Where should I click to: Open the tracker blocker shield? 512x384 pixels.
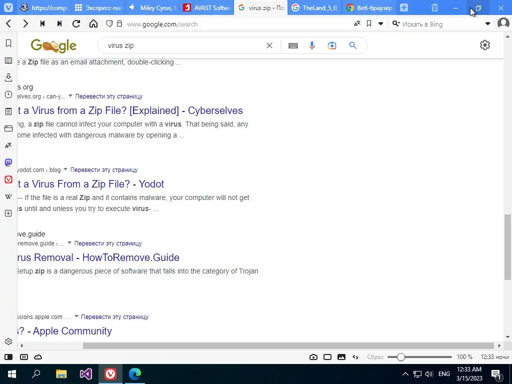click(x=109, y=24)
